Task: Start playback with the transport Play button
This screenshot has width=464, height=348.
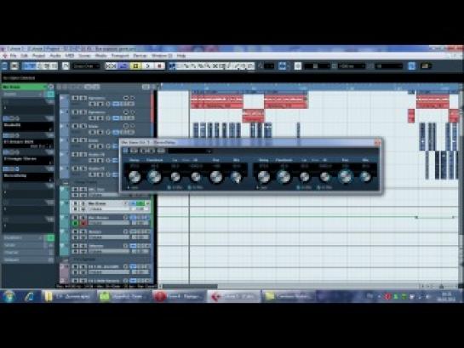Action: pyautogui.click(x=148, y=66)
